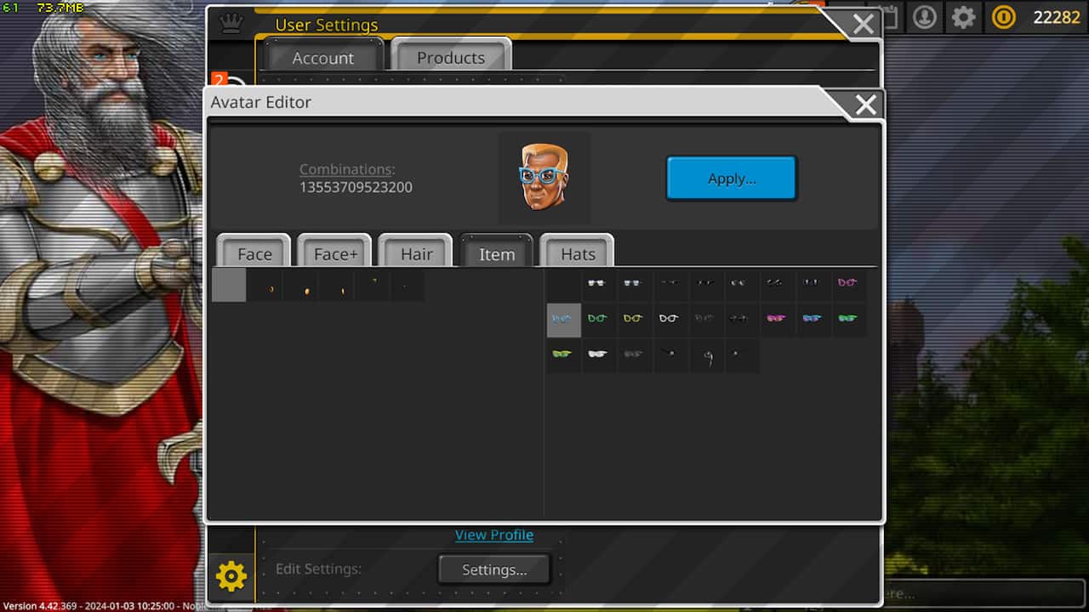Click the crown icon beside User Settings
Image resolution: width=1089 pixels, height=612 pixels.
click(231, 23)
